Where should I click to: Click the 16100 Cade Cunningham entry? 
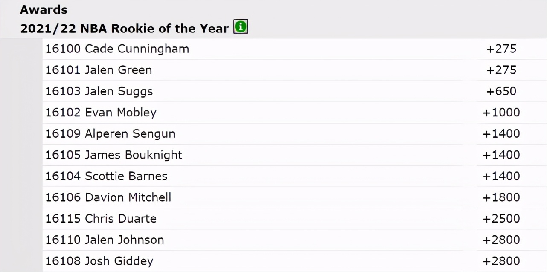[117, 49]
